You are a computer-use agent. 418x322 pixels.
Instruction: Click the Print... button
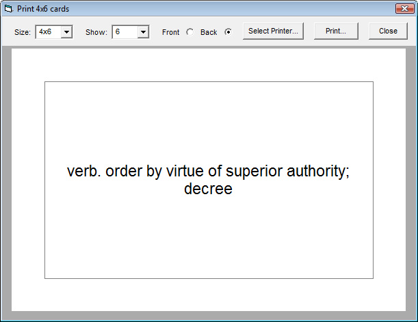pos(336,31)
